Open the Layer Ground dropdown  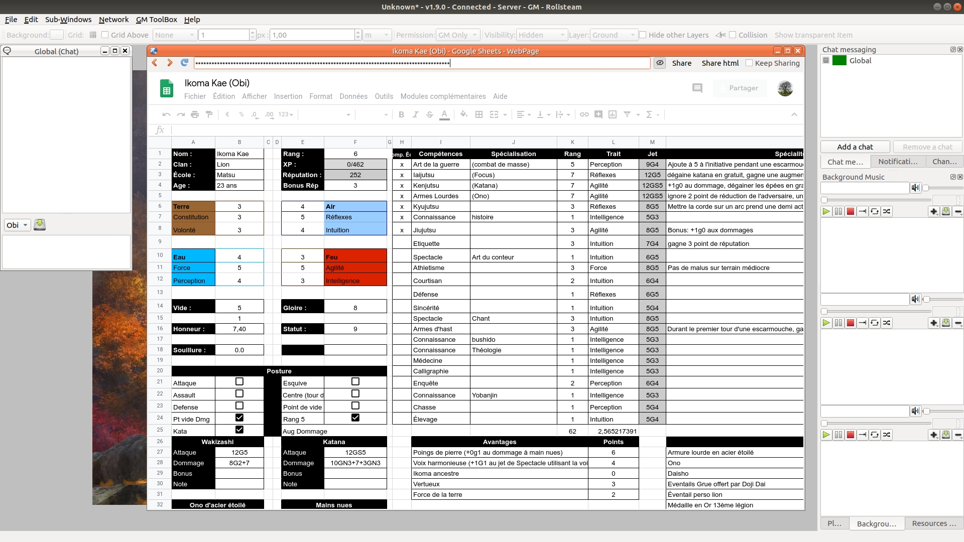613,35
